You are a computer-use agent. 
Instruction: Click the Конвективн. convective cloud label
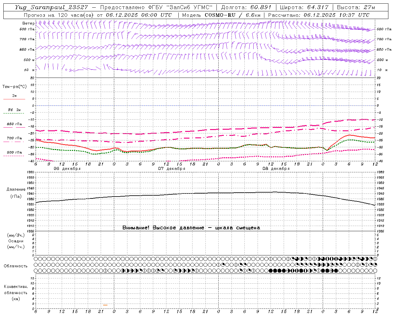pyautogui.click(x=16, y=287)
